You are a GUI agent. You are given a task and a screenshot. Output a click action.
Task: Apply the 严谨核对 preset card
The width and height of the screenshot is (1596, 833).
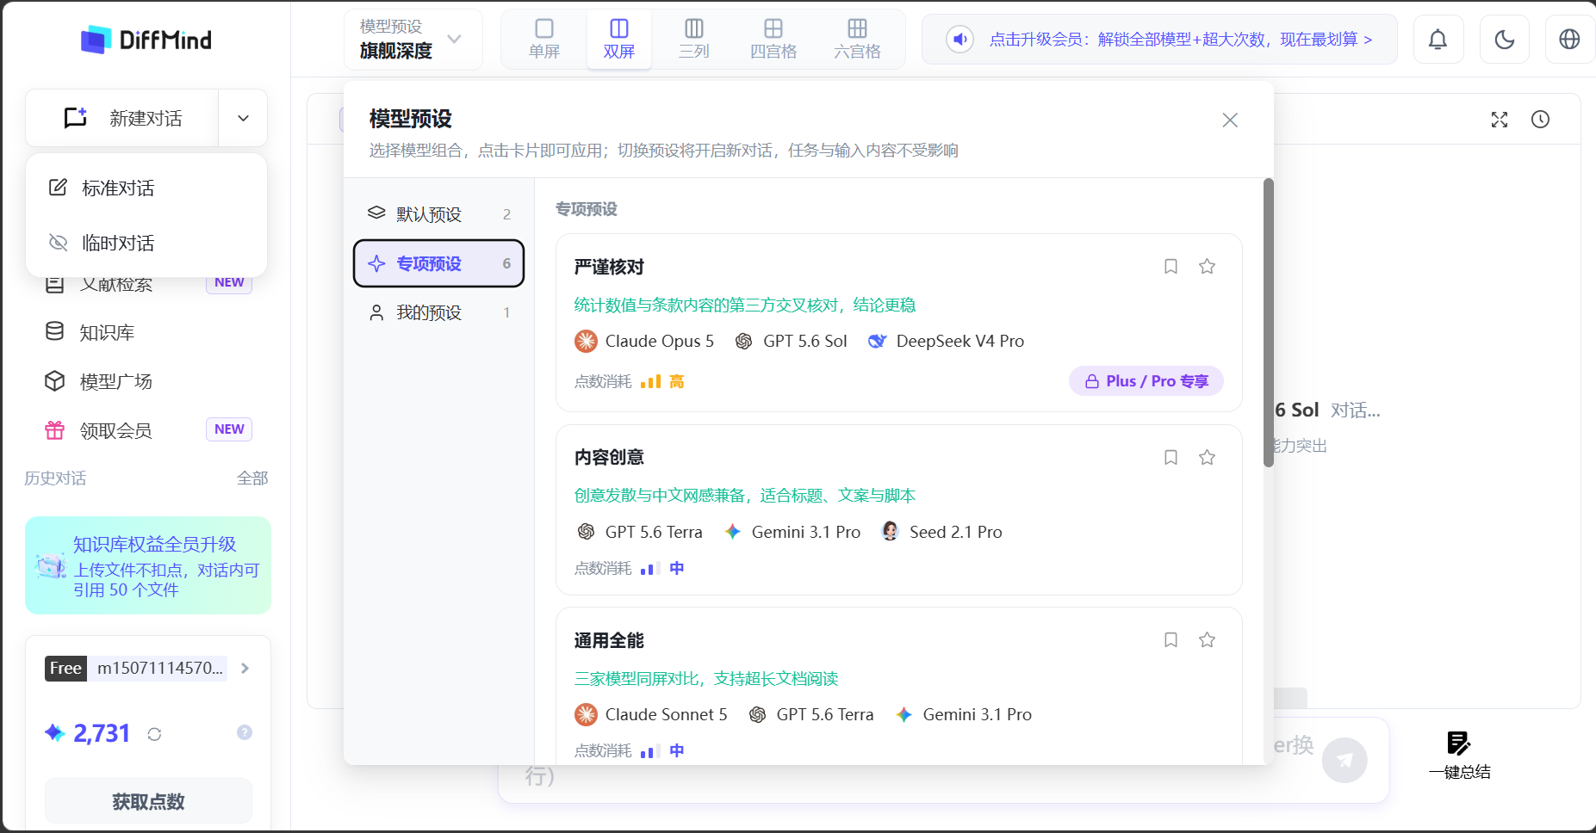[899, 323]
